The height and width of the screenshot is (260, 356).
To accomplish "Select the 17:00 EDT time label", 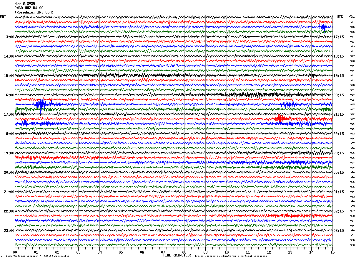I will click(x=9, y=114).
